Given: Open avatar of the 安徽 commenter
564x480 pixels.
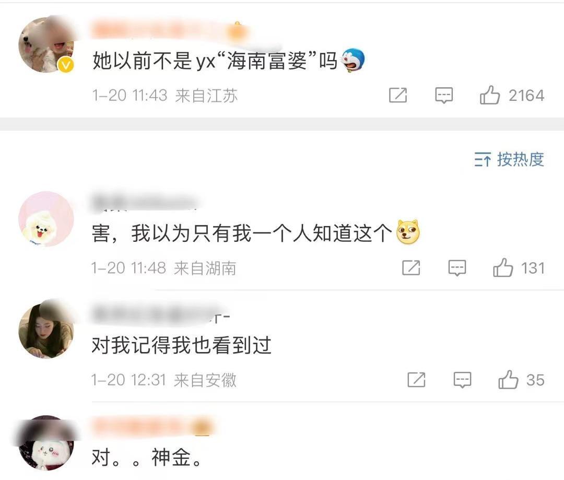Looking at the screenshot, I should 46,330.
